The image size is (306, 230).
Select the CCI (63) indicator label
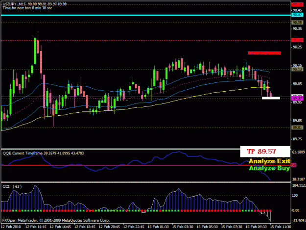(12, 187)
